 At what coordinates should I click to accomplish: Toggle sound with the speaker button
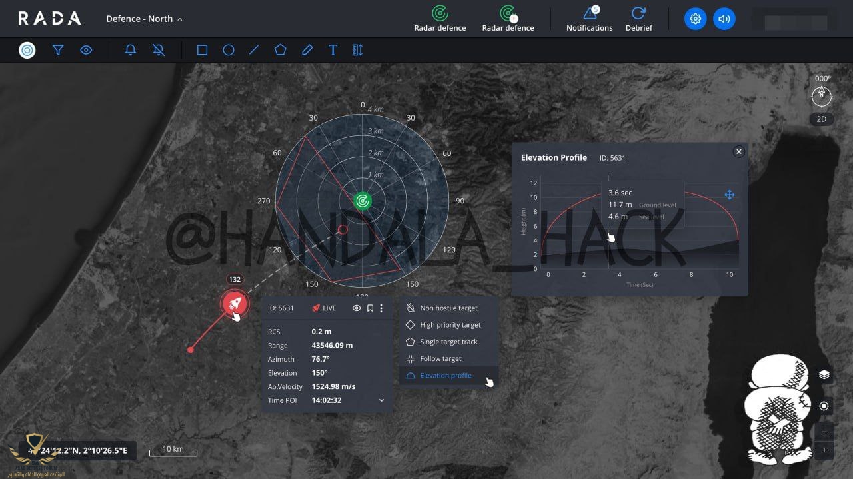point(724,19)
